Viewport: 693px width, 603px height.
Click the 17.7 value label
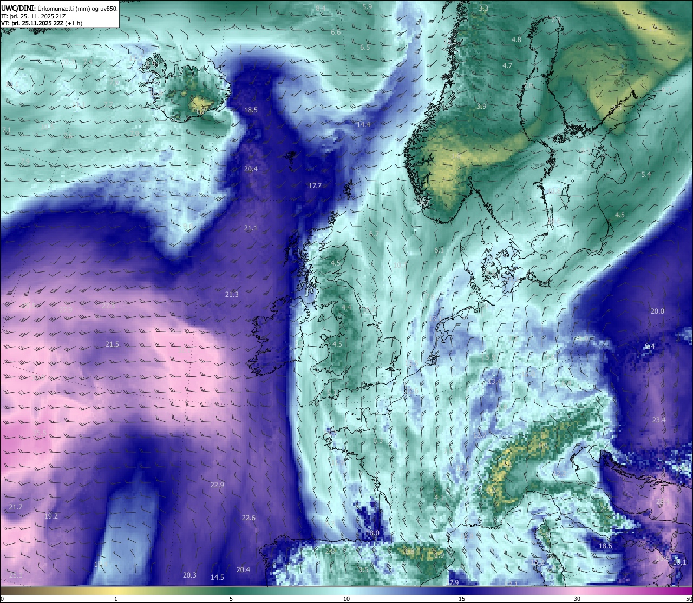coord(315,185)
